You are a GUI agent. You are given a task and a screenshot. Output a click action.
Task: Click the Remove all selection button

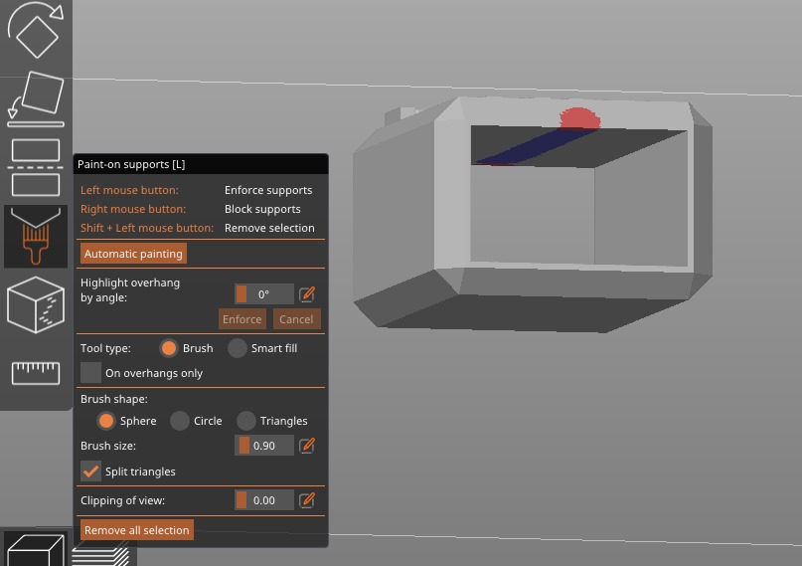pos(136,530)
